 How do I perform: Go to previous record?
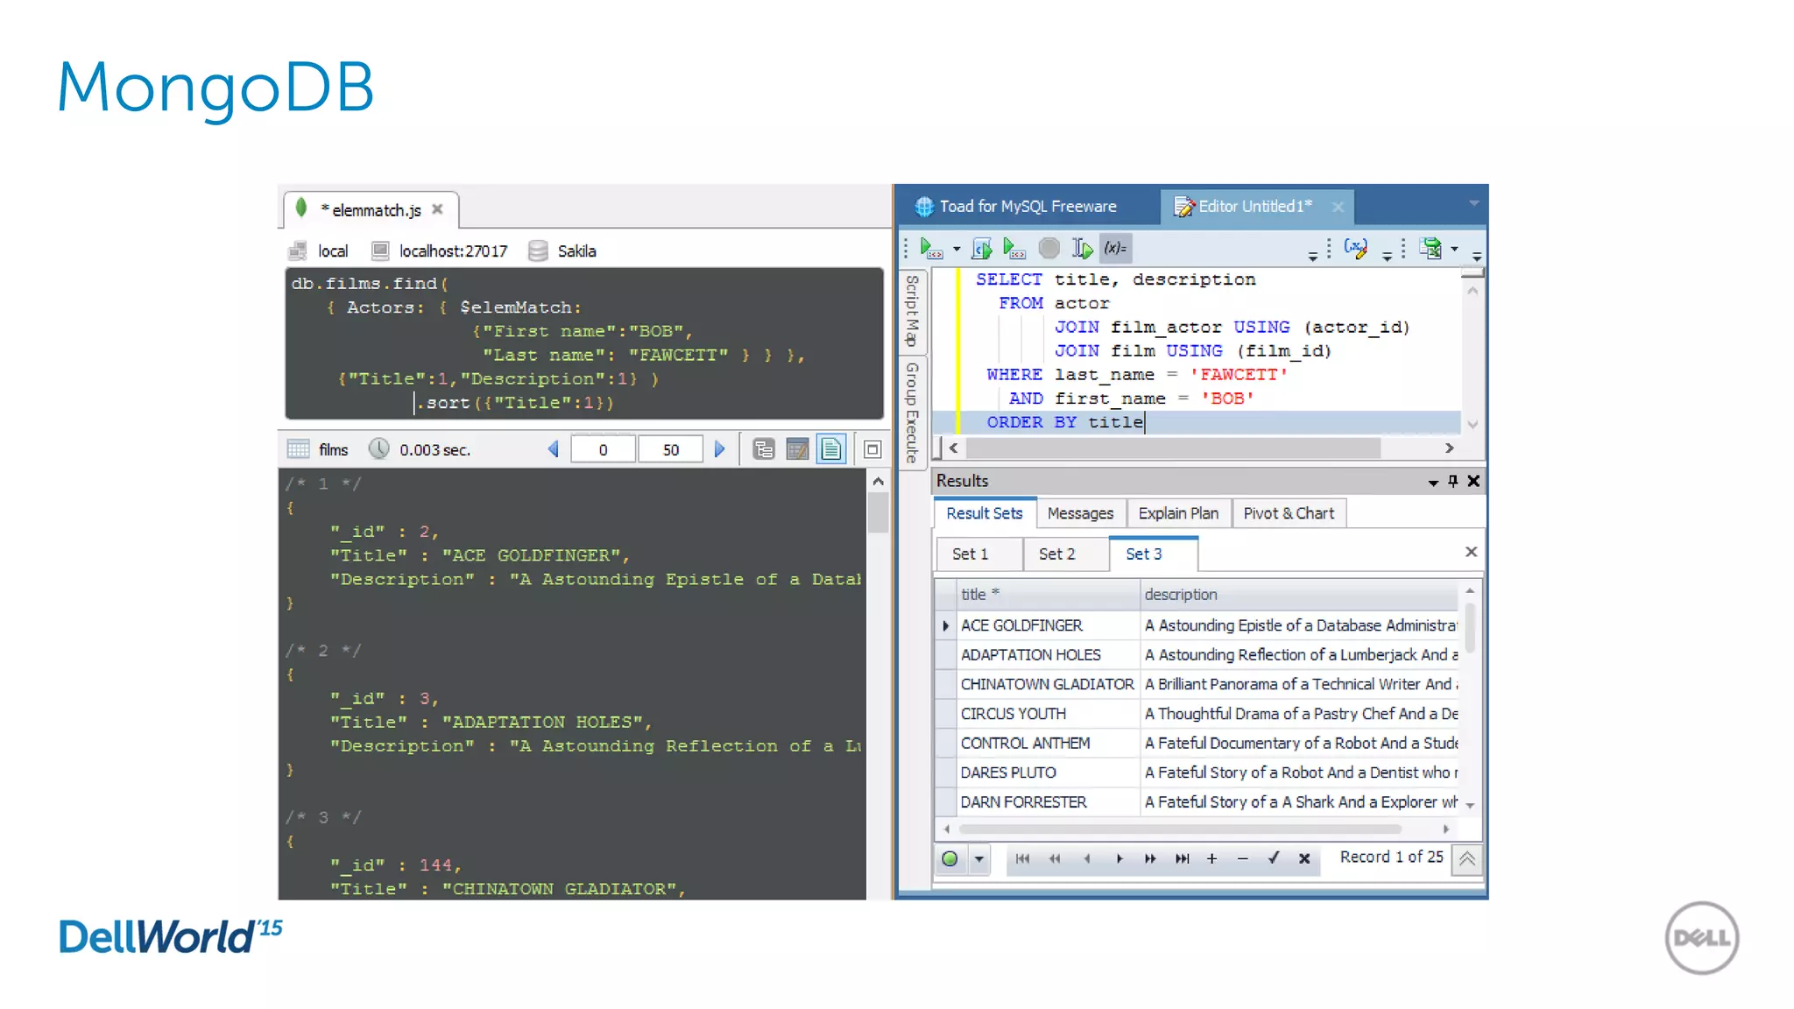[x=1087, y=859]
